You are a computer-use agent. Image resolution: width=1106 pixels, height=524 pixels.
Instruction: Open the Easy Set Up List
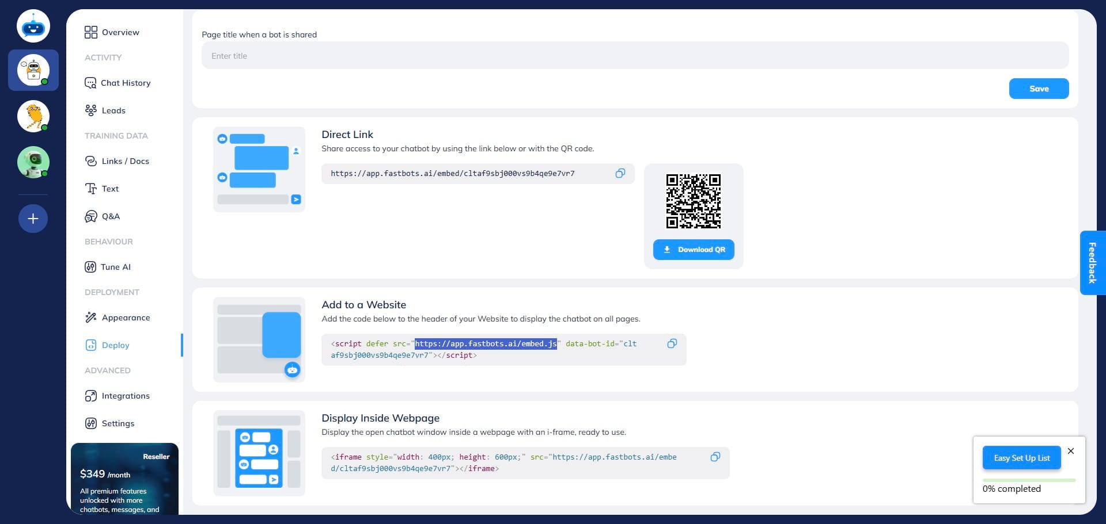click(1021, 458)
